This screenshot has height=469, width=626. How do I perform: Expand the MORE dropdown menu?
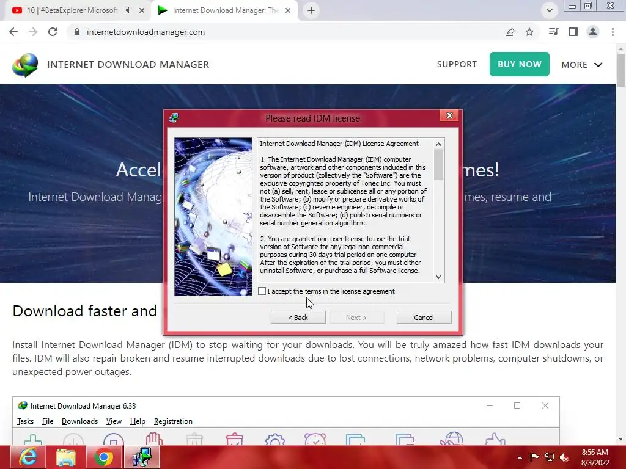click(582, 65)
